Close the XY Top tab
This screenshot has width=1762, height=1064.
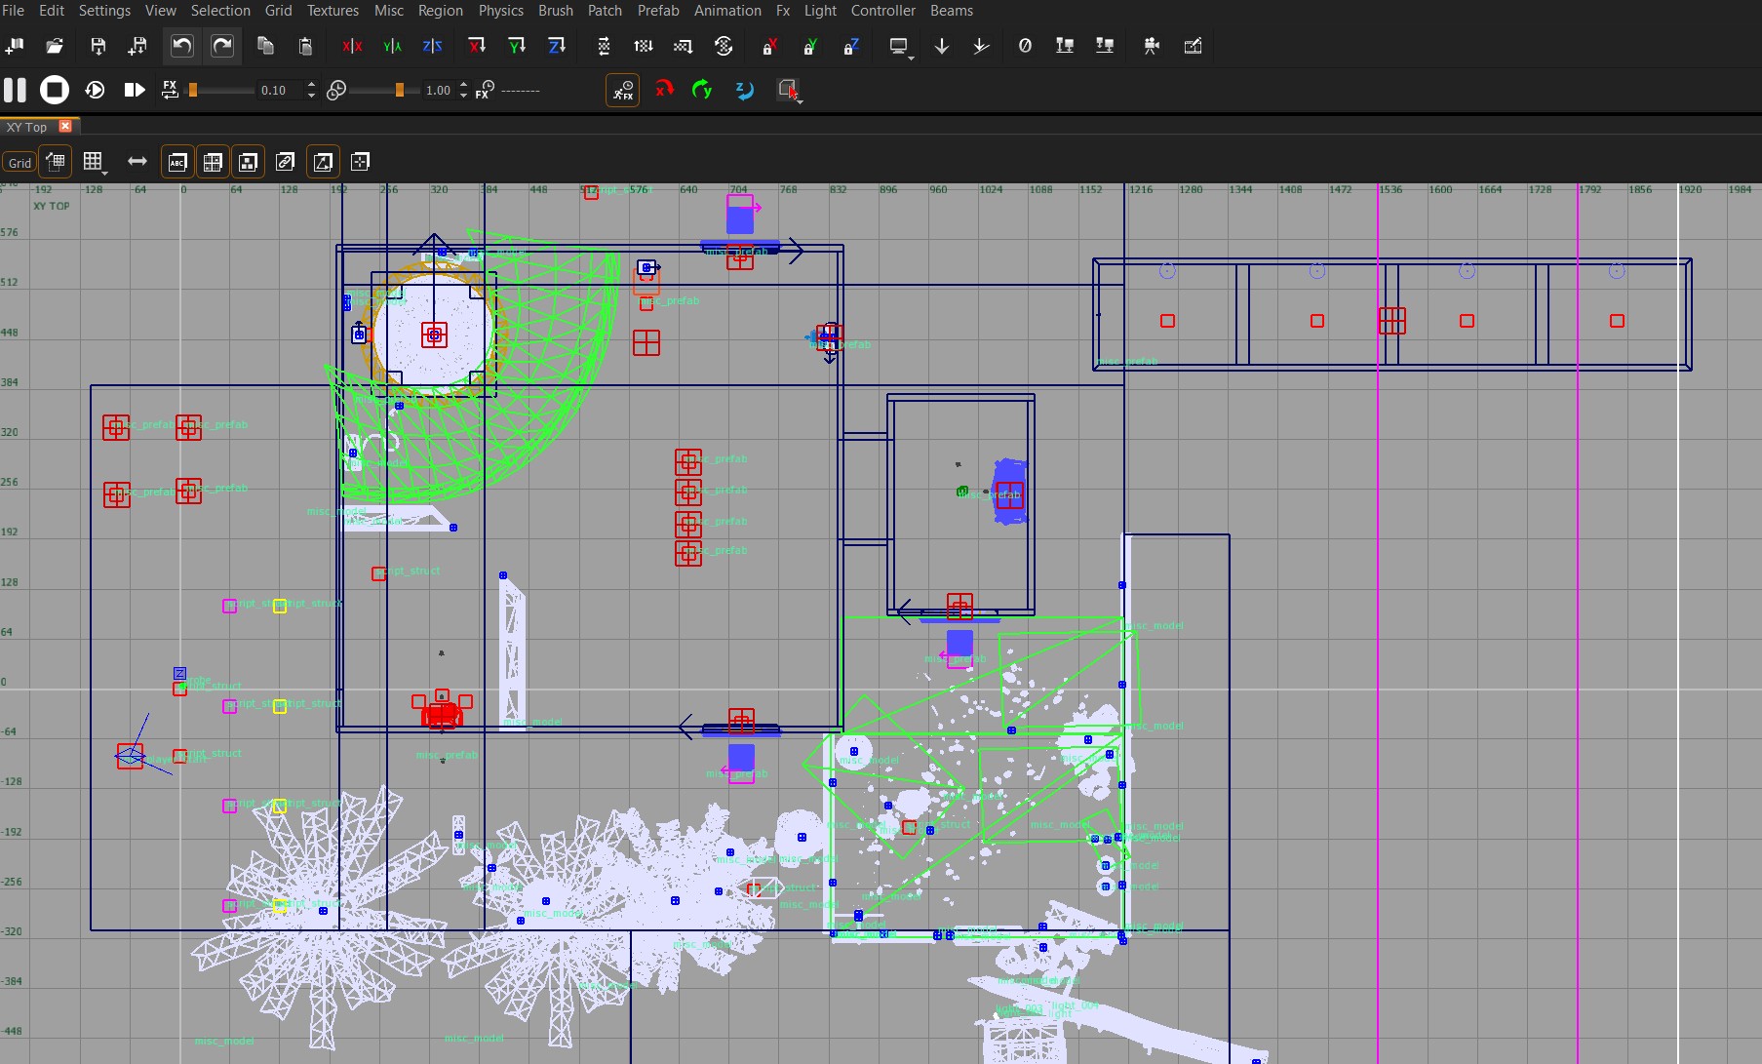tap(65, 126)
